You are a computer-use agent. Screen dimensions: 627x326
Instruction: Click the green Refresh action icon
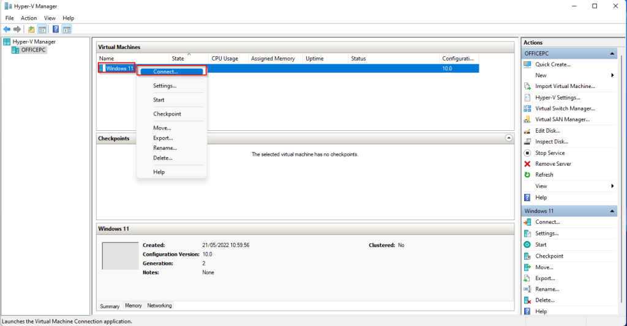pos(527,175)
